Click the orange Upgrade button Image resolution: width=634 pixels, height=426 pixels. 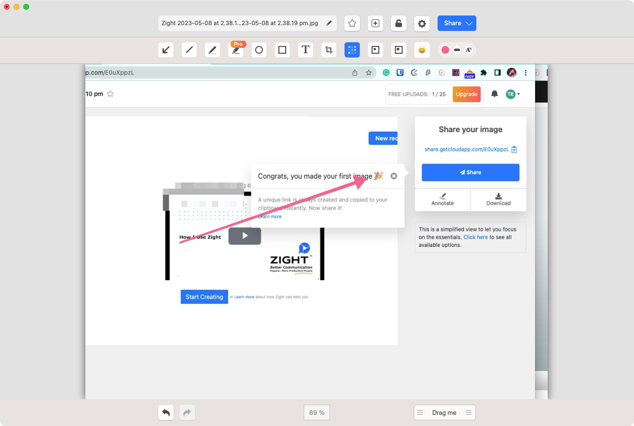click(x=467, y=94)
